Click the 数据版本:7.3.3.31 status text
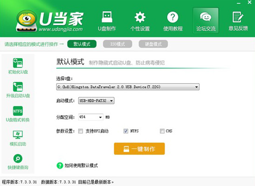Screen dimensions: 255x186 click(x=58, y=182)
